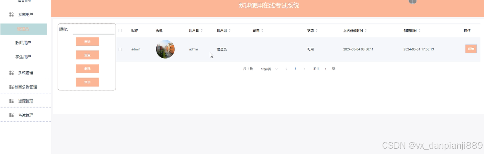This screenshot has height=154, width=484.
Task: Click the 昵称 column header
Action: [x=135, y=31]
